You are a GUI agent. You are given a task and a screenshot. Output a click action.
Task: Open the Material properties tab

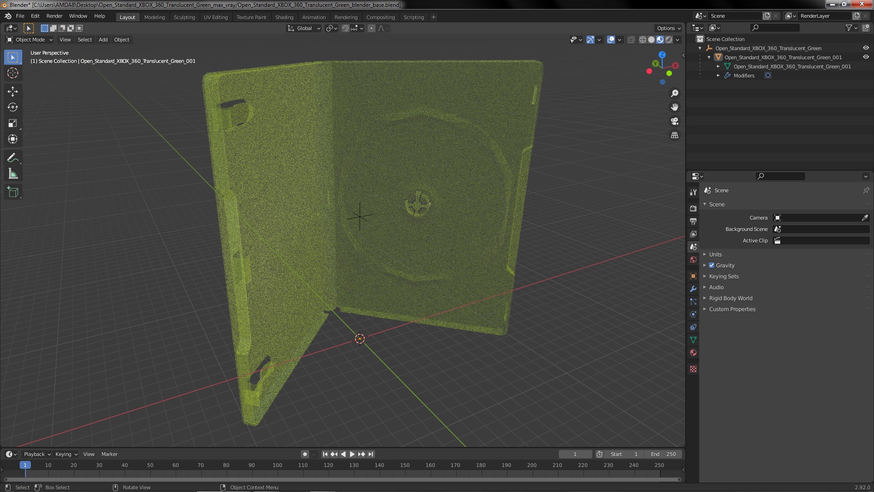click(x=693, y=353)
